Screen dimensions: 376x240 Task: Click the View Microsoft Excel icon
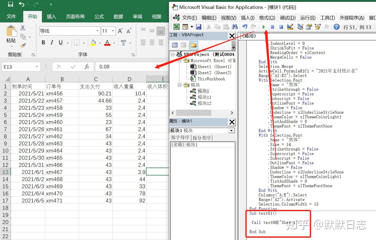click(x=176, y=27)
